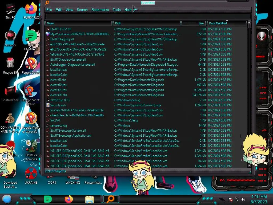
Task: Select the setupact.log file
Action: (x=58, y=125)
